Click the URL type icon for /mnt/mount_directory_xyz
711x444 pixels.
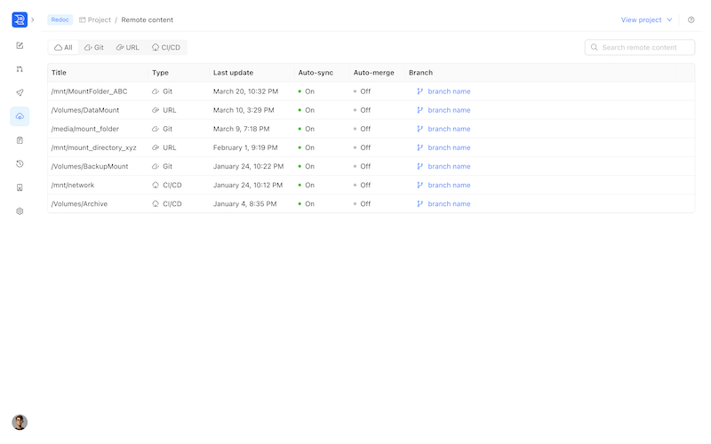coord(156,147)
